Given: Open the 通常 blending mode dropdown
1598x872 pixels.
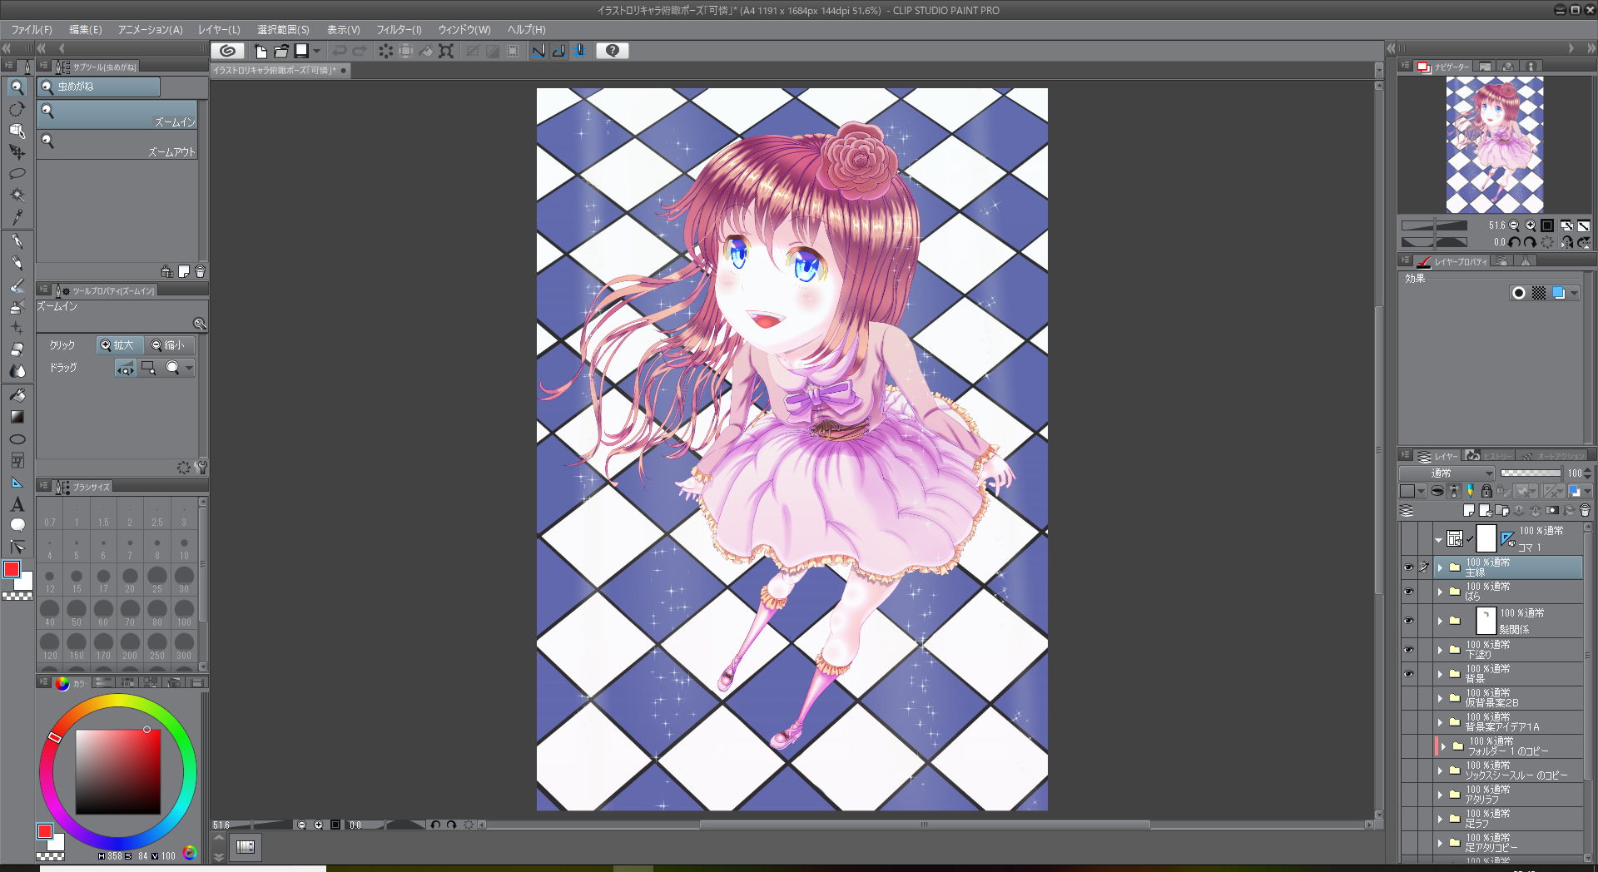Looking at the screenshot, I should point(1448,473).
